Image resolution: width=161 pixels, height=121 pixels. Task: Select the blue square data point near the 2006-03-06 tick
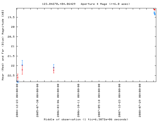click(54, 68)
